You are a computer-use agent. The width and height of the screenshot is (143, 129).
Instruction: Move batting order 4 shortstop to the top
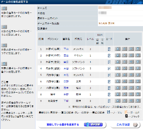coord(118,68)
